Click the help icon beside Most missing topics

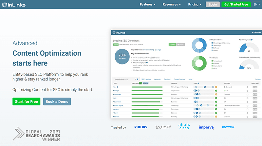(x=147, y=63)
